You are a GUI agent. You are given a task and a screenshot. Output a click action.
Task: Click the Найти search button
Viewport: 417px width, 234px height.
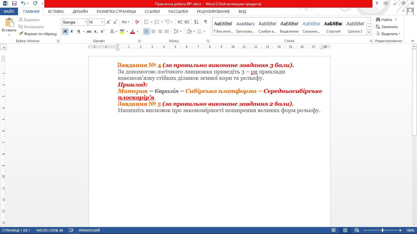(x=384, y=20)
